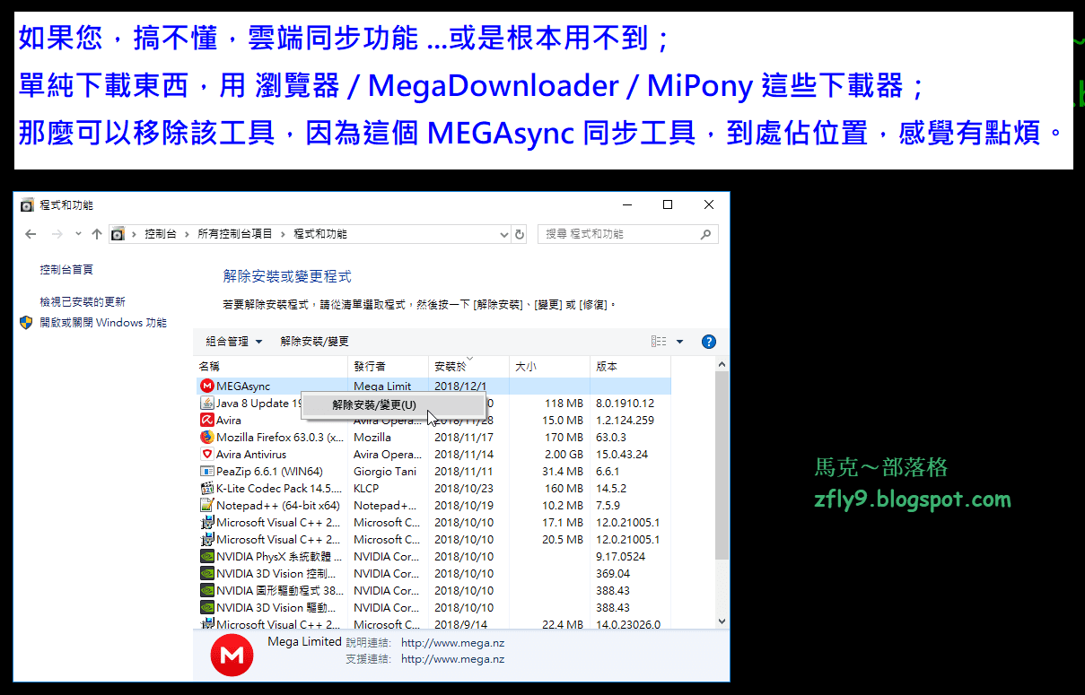Click the Microsoft Visual C++ 17.1 MB icon

[207, 523]
